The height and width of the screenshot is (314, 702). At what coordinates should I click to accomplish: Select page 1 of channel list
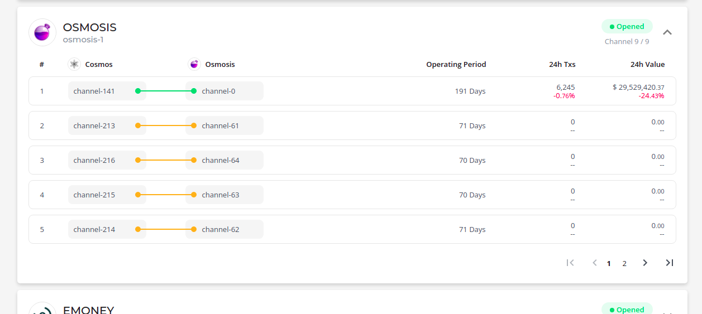pyautogui.click(x=609, y=263)
